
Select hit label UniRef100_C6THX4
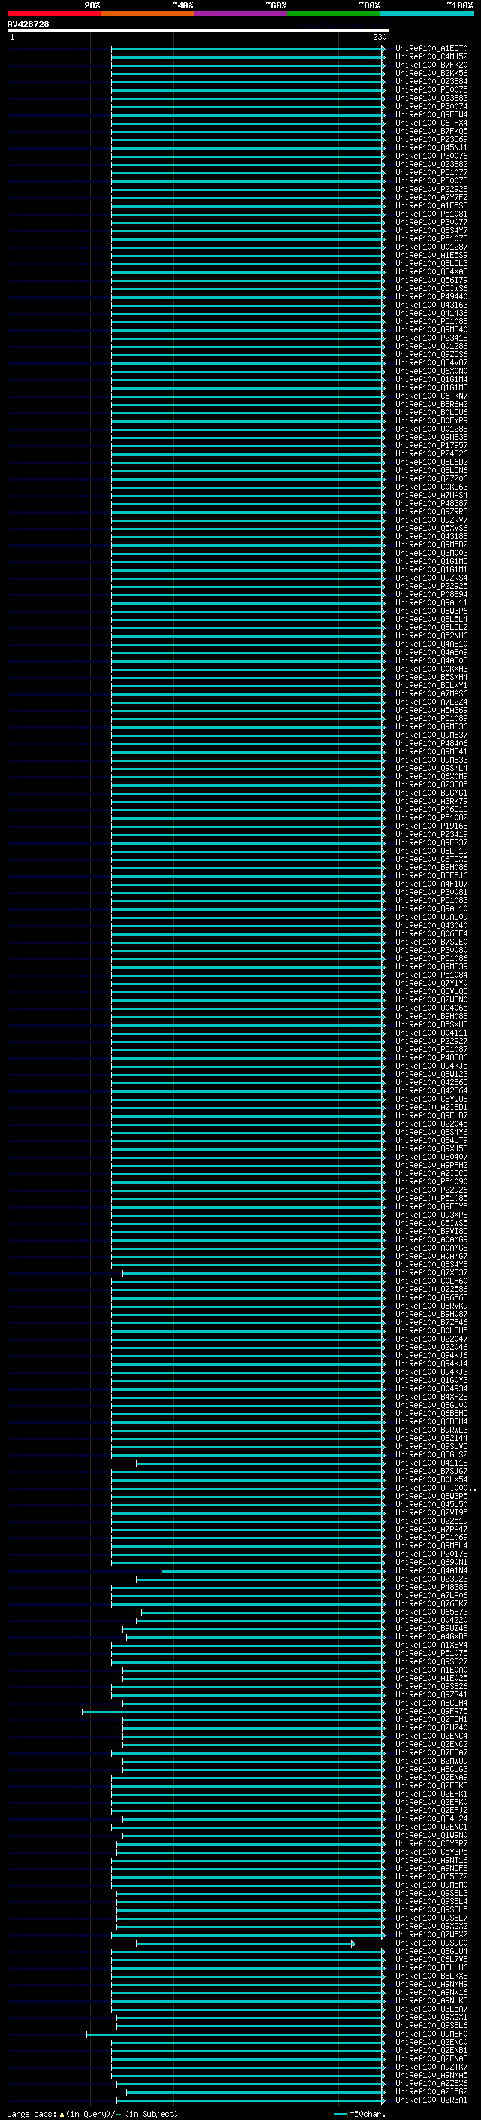[x=431, y=123]
